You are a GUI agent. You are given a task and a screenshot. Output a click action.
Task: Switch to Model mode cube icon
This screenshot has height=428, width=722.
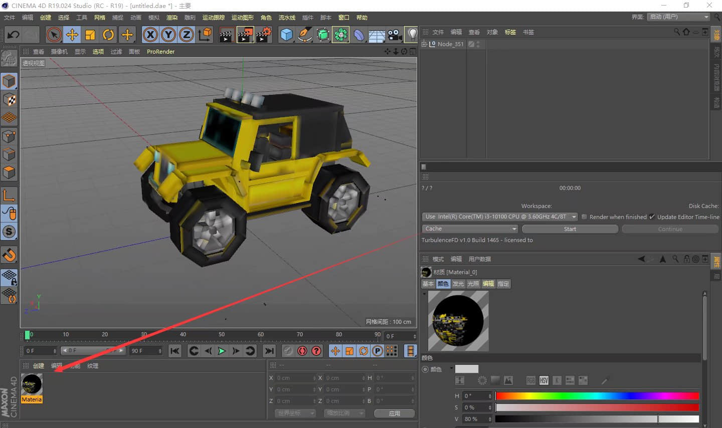coord(9,81)
